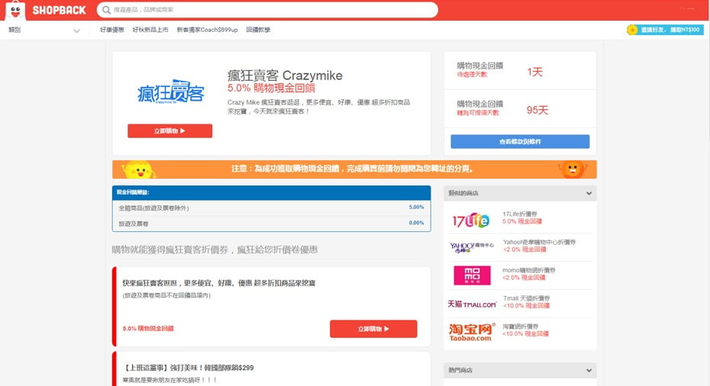Collapse the 熱門商店 section chevron
Image resolution: width=710 pixels, height=386 pixels.
tap(589, 370)
